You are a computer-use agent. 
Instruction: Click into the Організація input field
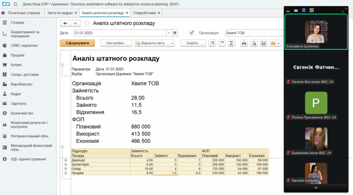253,33
